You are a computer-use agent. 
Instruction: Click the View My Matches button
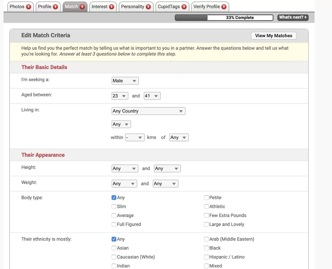click(x=274, y=36)
